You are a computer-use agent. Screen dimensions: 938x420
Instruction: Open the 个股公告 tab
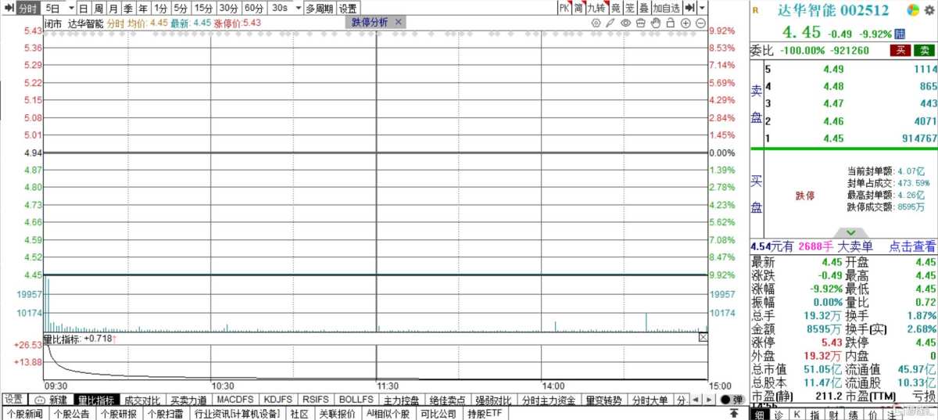coord(71,414)
